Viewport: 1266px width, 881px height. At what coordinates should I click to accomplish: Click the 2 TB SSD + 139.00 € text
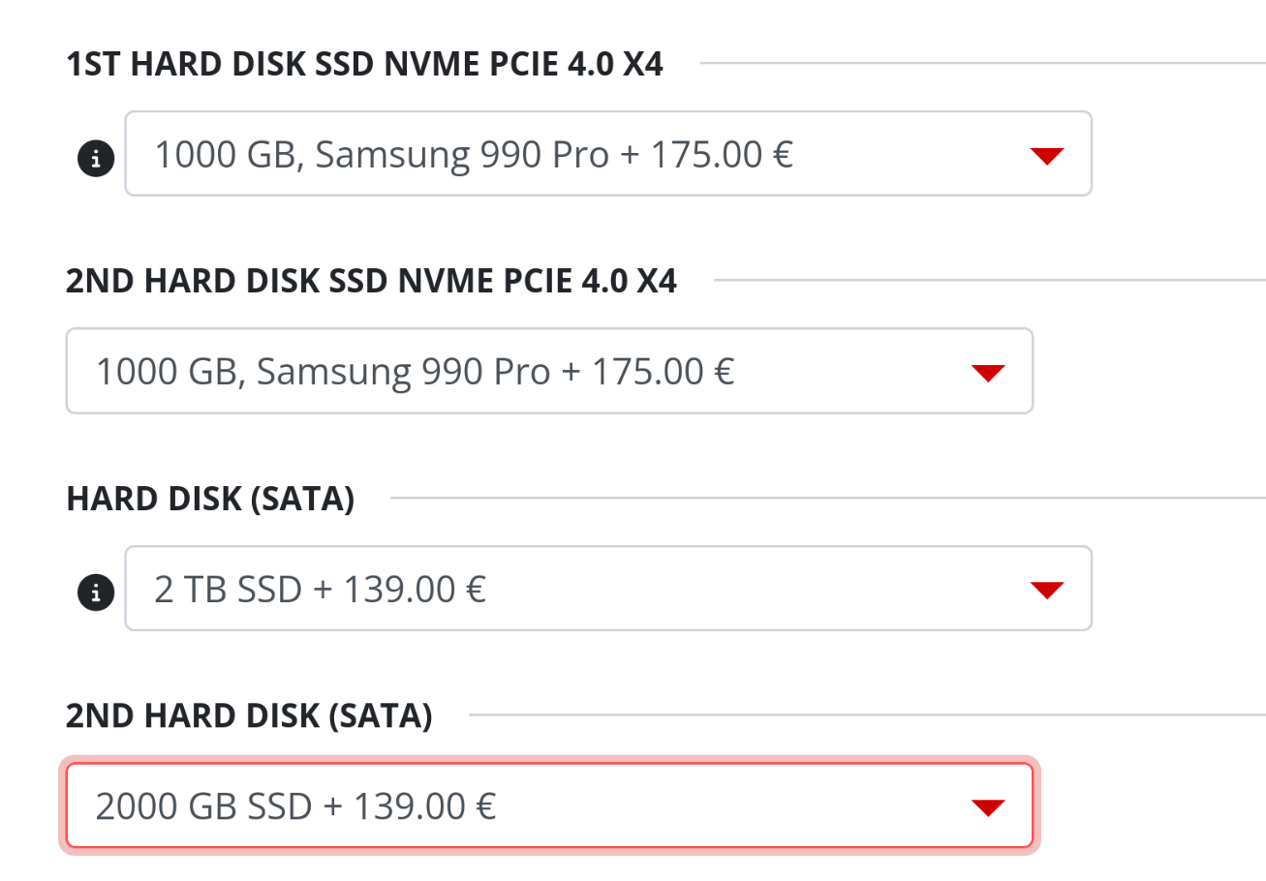pos(320,589)
